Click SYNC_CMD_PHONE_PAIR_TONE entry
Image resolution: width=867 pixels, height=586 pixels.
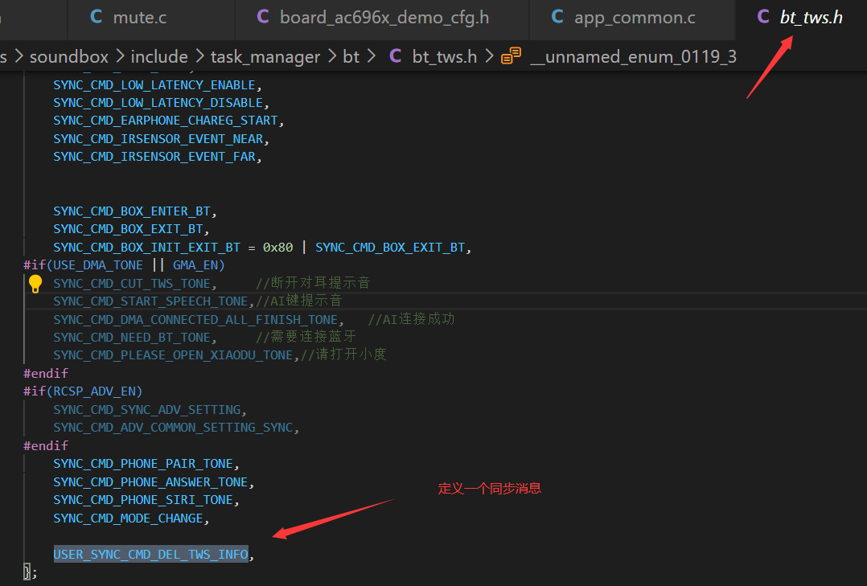pyautogui.click(x=143, y=463)
